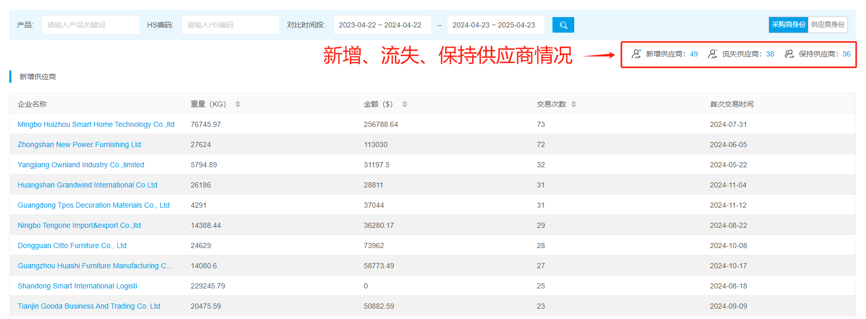Click the 新增供应商 section heading
This screenshot has height=319, width=866.
(x=38, y=77)
